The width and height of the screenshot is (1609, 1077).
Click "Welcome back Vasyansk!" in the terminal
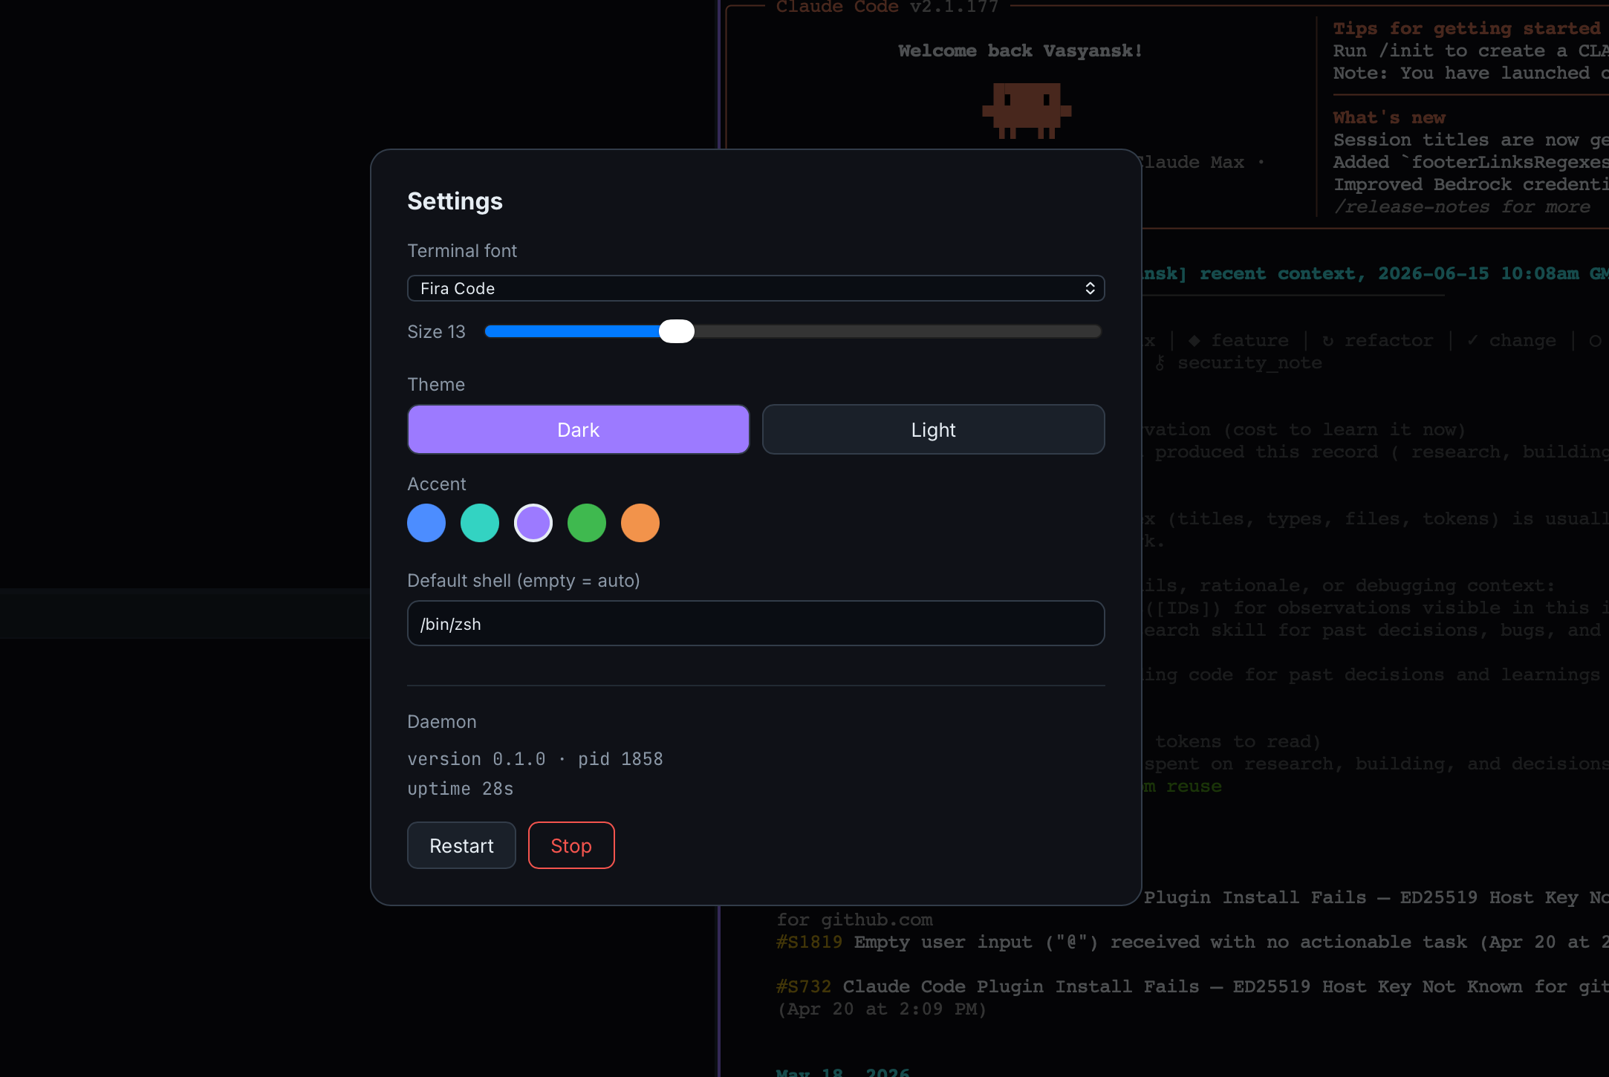(x=1020, y=51)
